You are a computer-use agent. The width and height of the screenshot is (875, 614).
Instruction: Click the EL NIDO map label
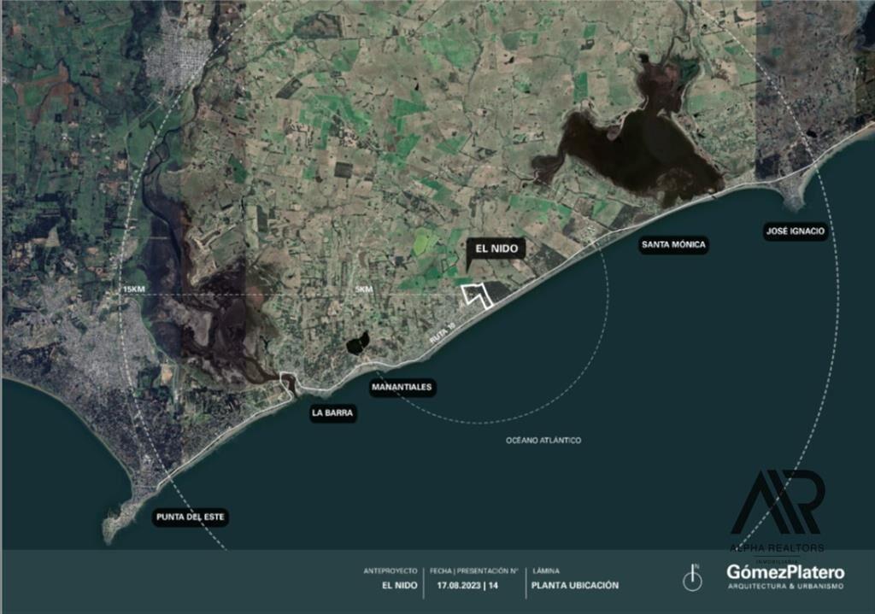tap(496, 249)
